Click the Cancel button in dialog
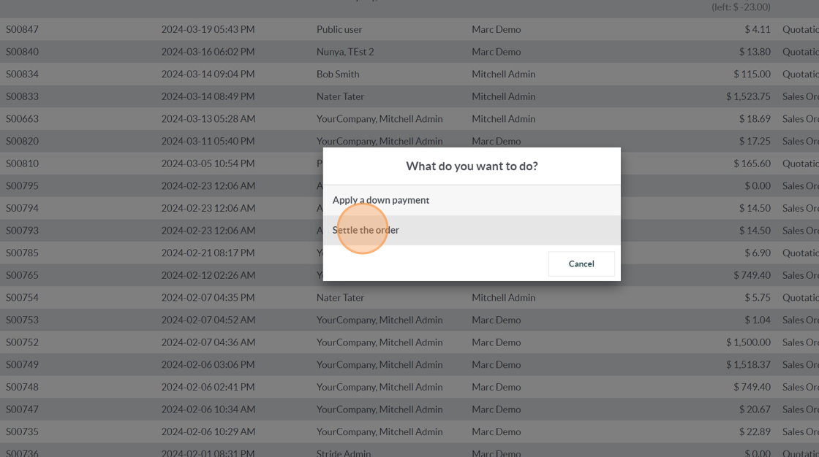This screenshot has width=819, height=457. pyautogui.click(x=581, y=264)
